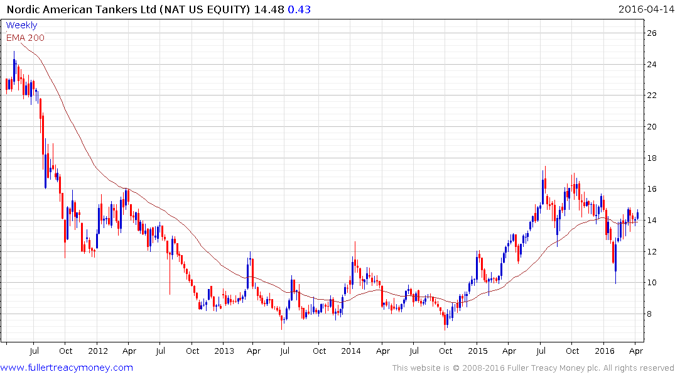Image resolution: width=675 pixels, height=377 pixels.
Task: Click the '26' price axis label
Action: click(x=651, y=33)
